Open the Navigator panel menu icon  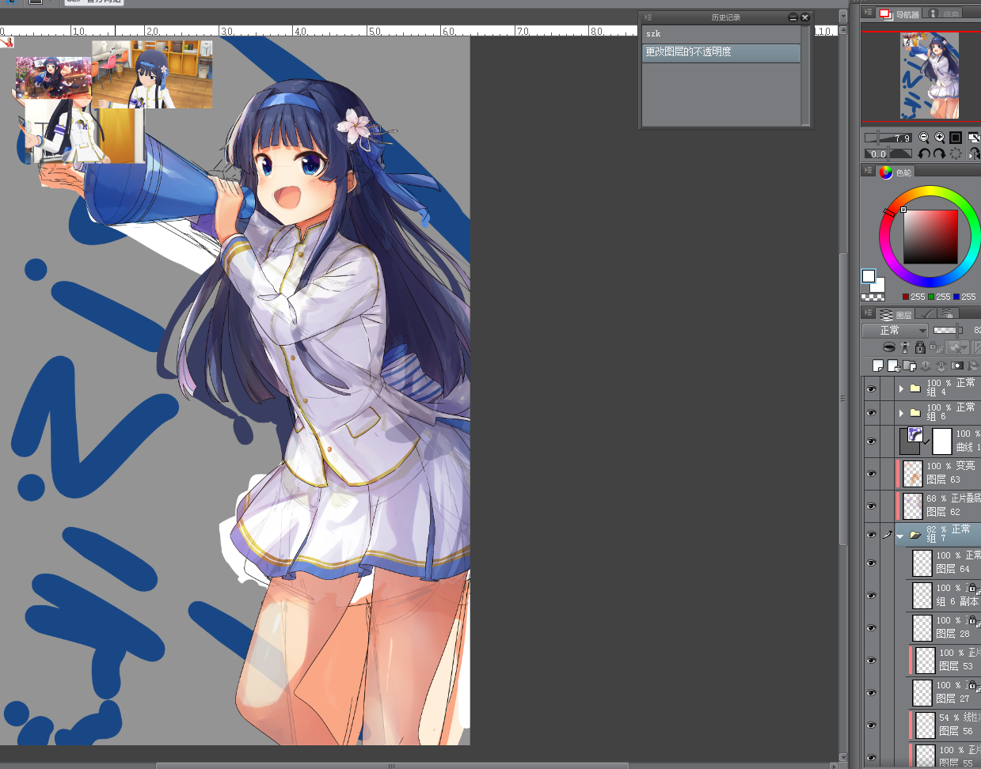pos(868,13)
